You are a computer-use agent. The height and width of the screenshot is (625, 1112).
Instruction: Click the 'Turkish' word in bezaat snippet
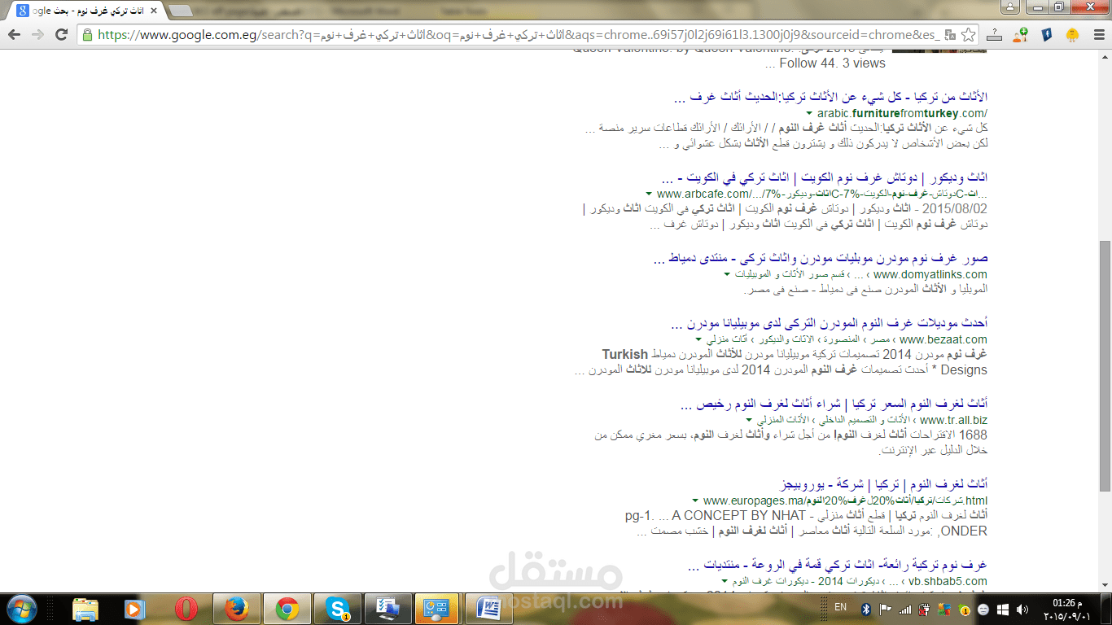[624, 355]
